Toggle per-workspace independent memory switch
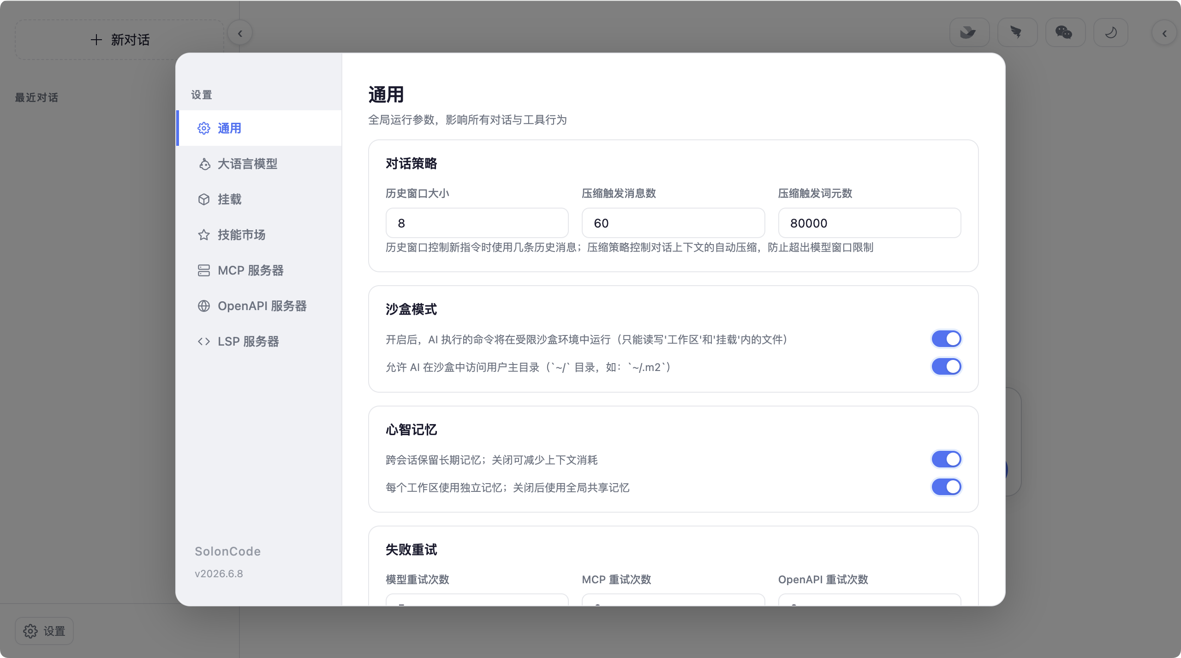Screen dimensions: 1181x658 [x=946, y=487]
